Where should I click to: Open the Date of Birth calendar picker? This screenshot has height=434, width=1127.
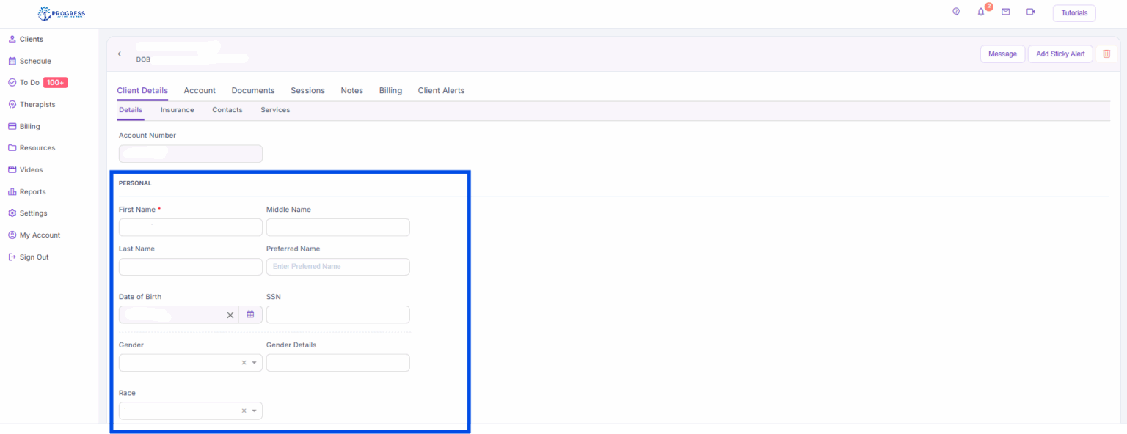[250, 315]
